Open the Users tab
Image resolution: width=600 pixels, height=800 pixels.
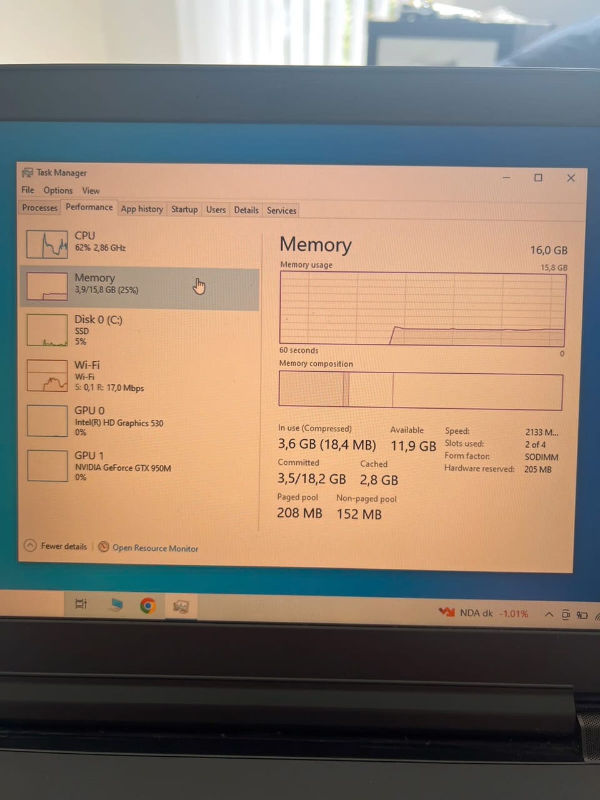point(216,209)
